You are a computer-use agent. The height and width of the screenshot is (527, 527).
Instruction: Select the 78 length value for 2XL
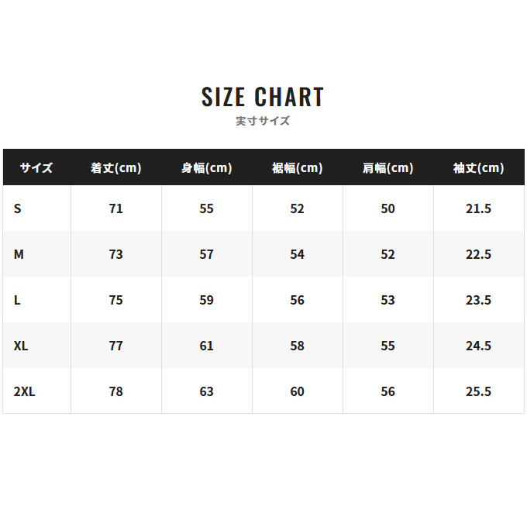[116, 391]
